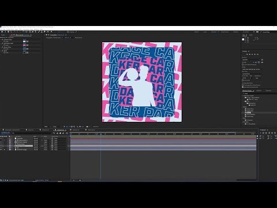
Task: Select the Hand tool
Action: (8, 32)
